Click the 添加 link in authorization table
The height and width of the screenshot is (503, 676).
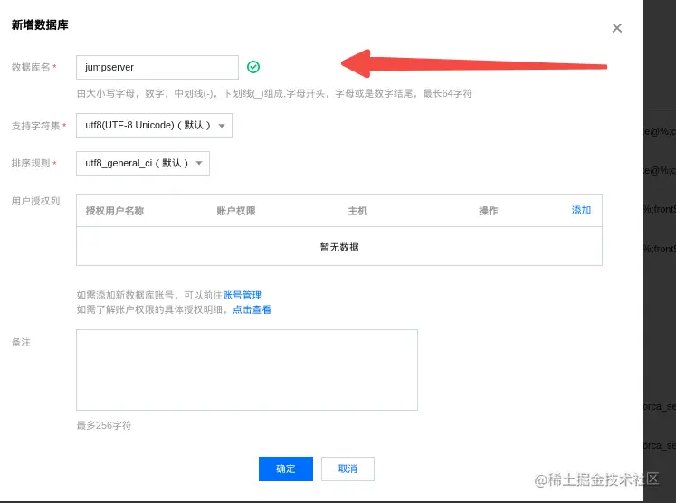click(581, 211)
